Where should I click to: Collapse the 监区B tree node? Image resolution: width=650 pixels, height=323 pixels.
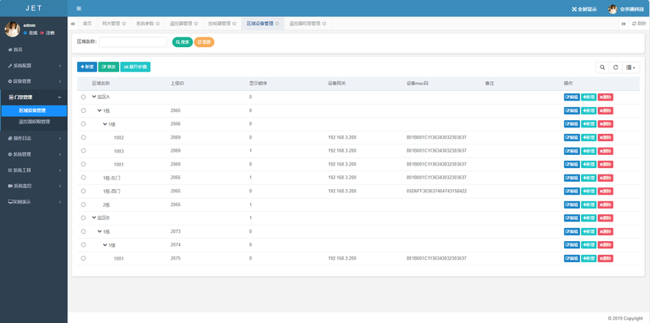click(94, 217)
